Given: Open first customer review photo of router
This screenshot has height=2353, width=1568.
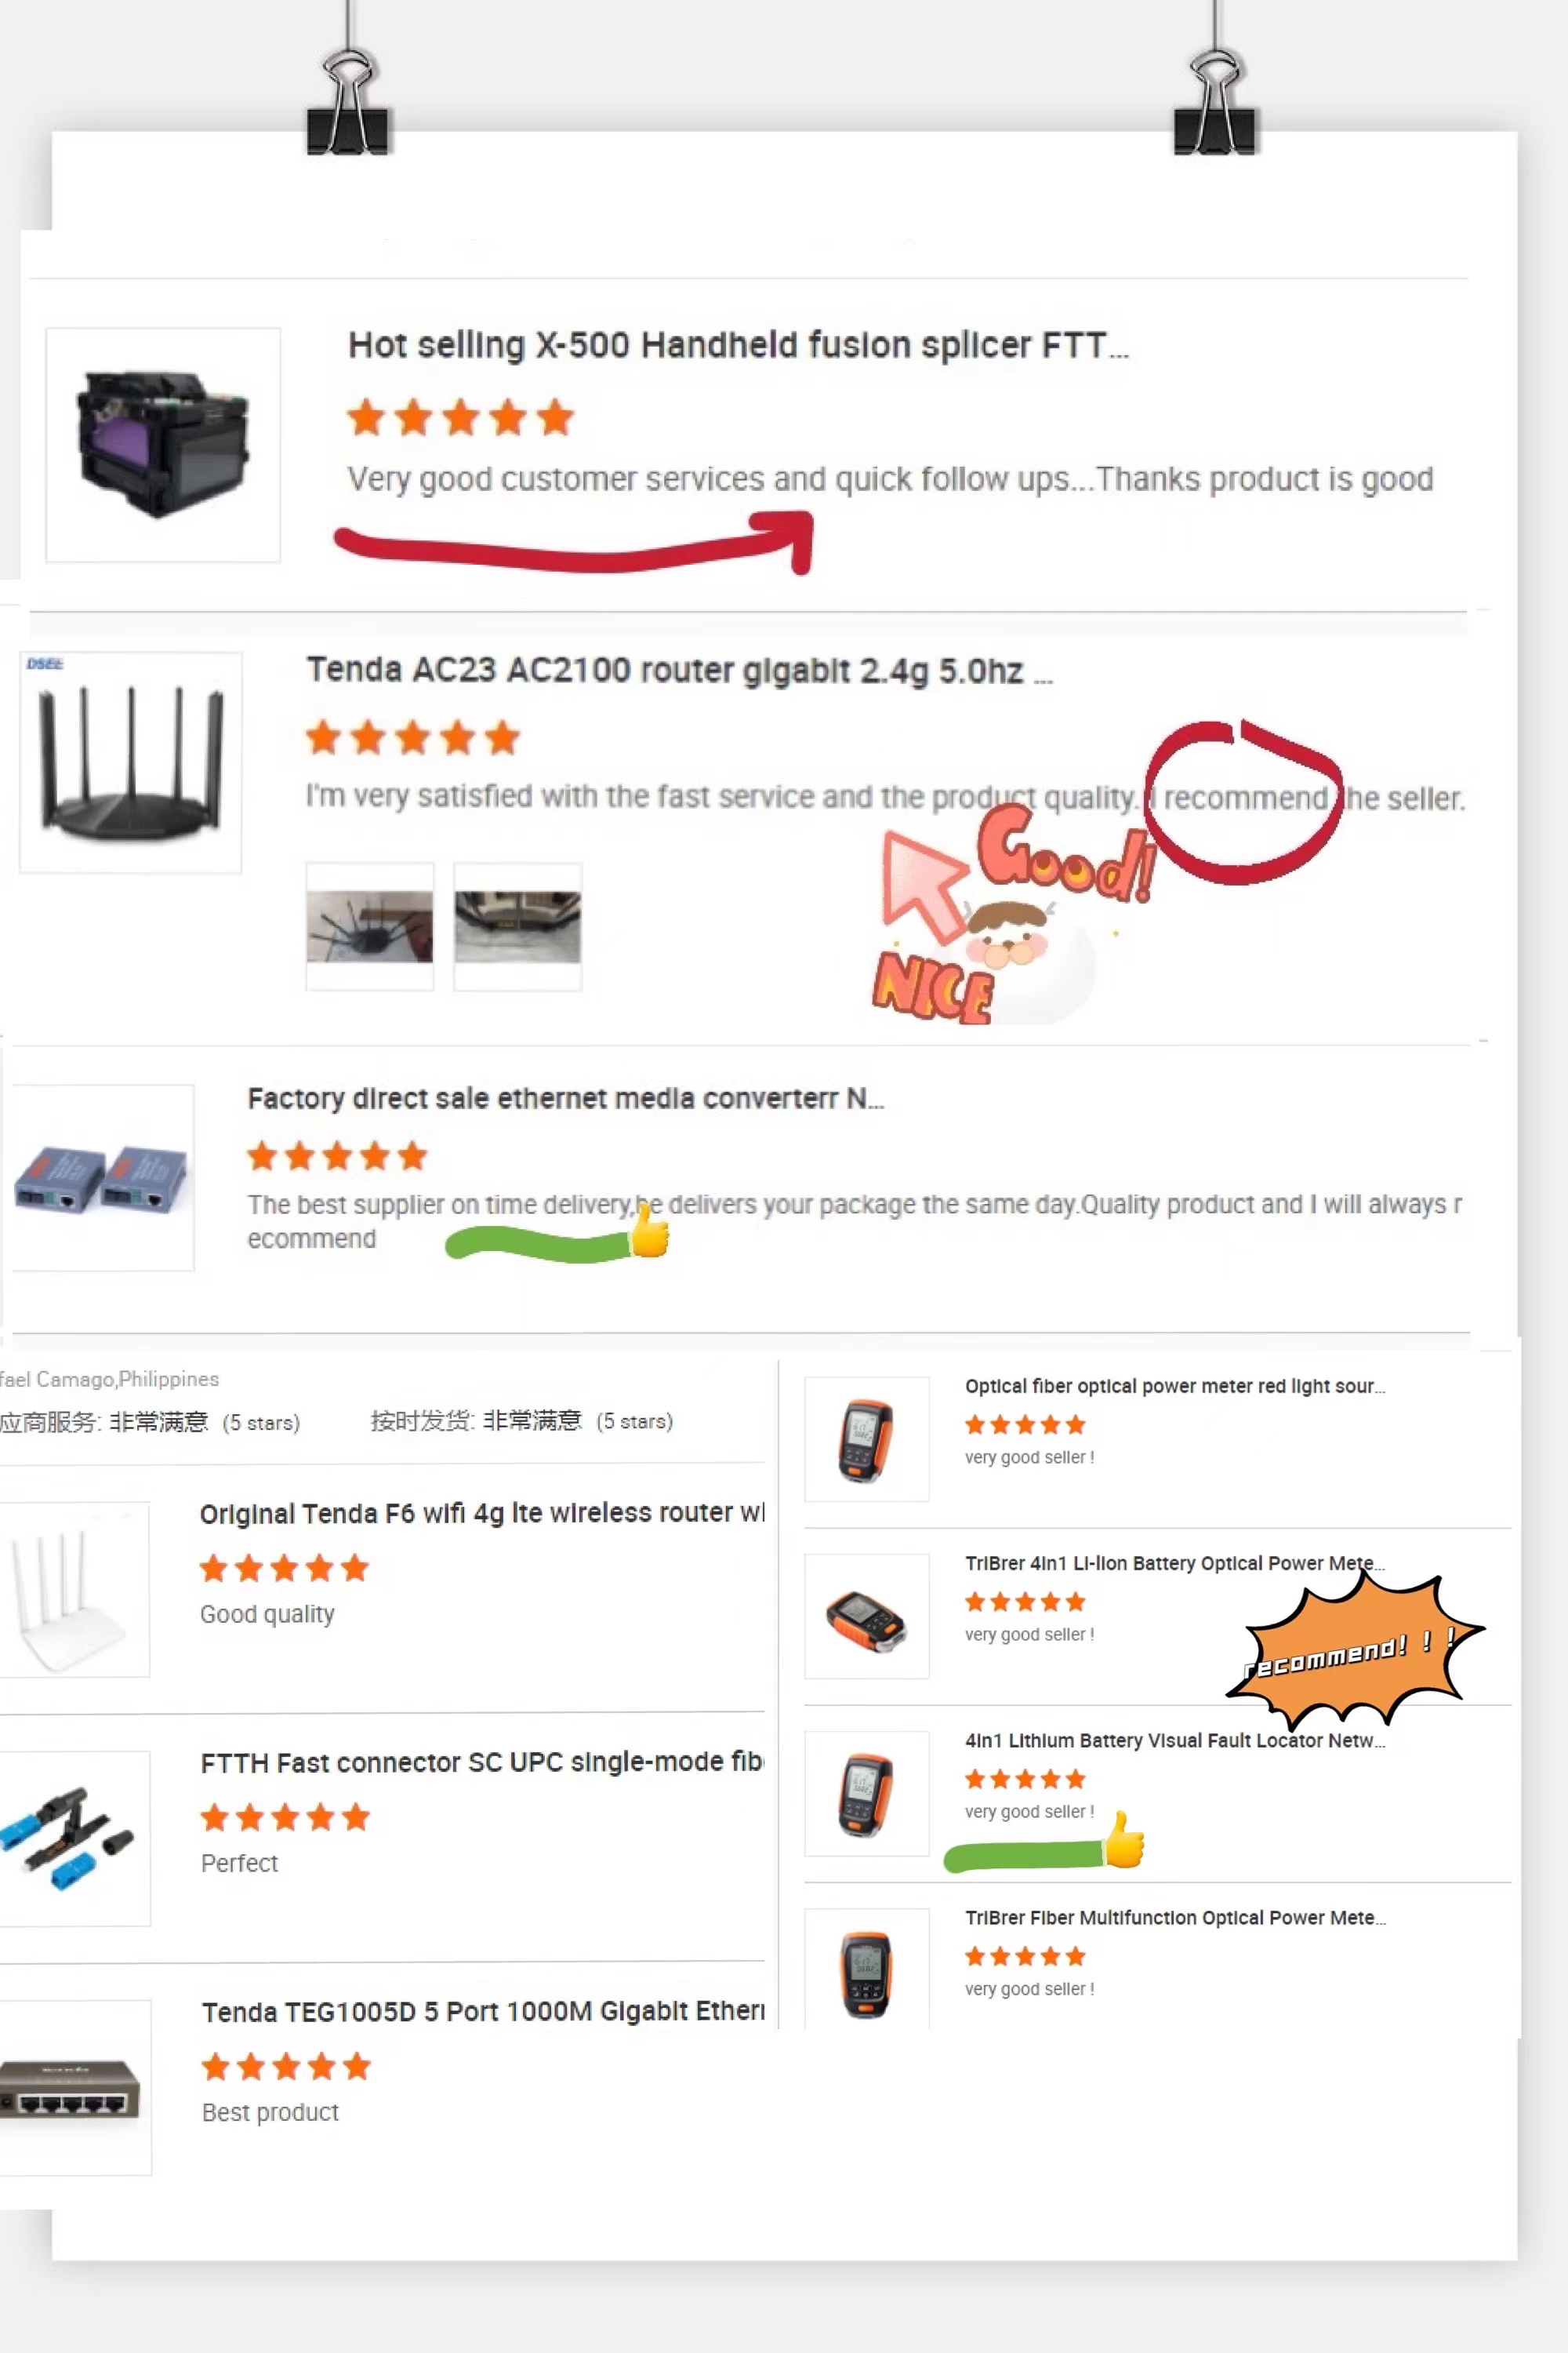Looking at the screenshot, I should pyautogui.click(x=370, y=926).
